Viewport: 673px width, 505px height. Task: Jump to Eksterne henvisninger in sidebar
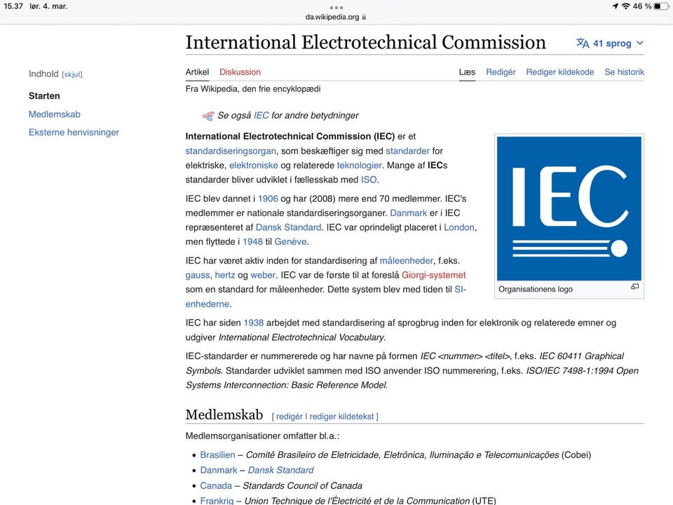pyautogui.click(x=74, y=133)
